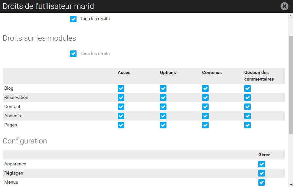This screenshot has height=187, width=293.
Task: Click the scrollbar up arrow
Action: point(291,16)
